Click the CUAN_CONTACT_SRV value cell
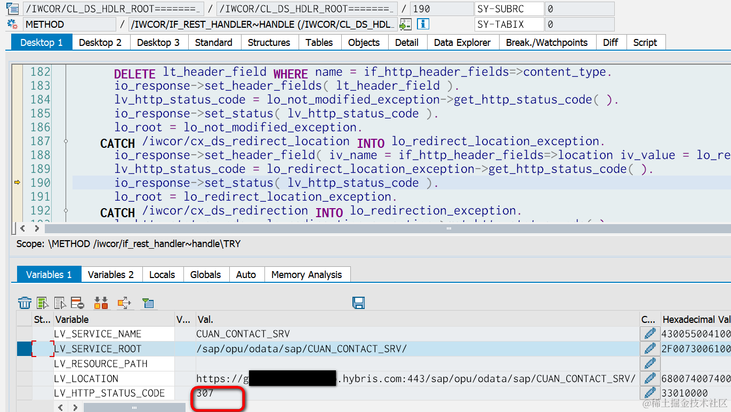 (x=417, y=334)
